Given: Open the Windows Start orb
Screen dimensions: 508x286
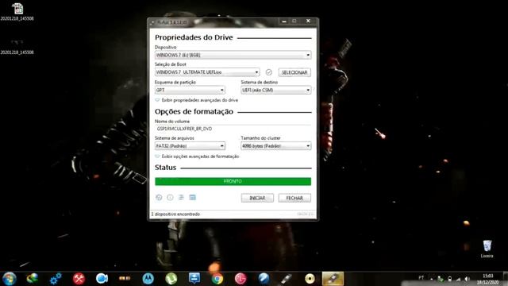Looking at the screenshot, I should click(x=9, y=279).
